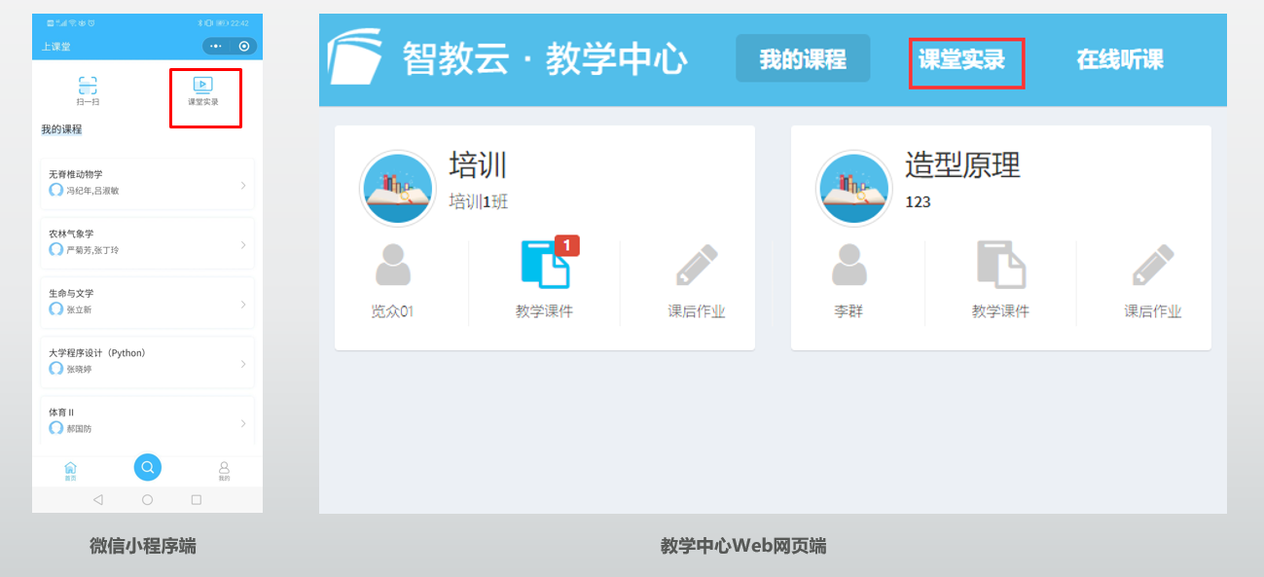
Task: Open 大学程序设计 (Python) chevron
Action: point(243,364)
